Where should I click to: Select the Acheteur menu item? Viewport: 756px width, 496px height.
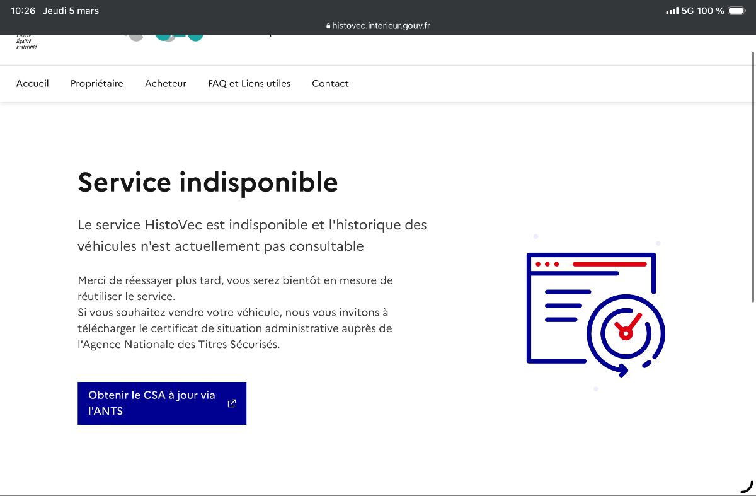[x=166, y=83]
